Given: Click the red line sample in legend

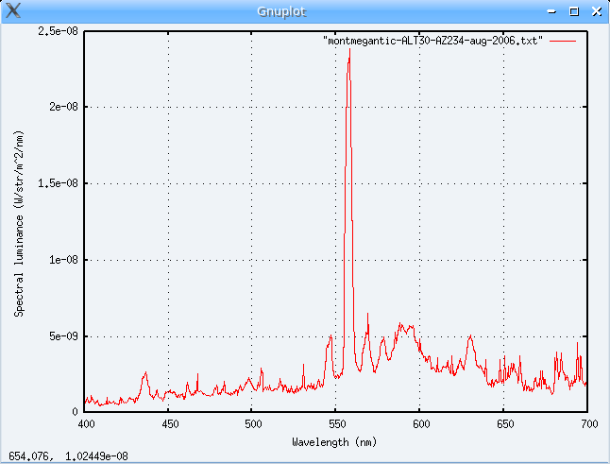Looking at the screenshot, I should pos(562,43).
